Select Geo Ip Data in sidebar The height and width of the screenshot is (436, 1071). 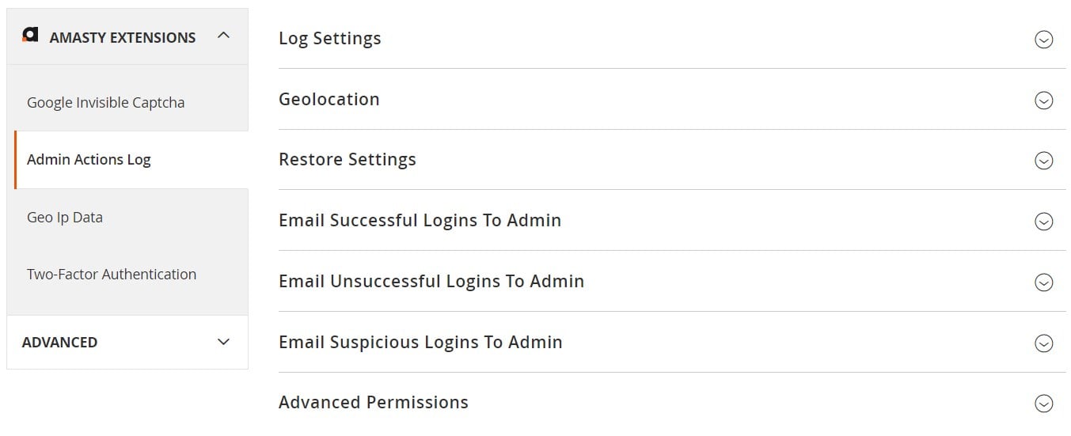click(65, 217)
